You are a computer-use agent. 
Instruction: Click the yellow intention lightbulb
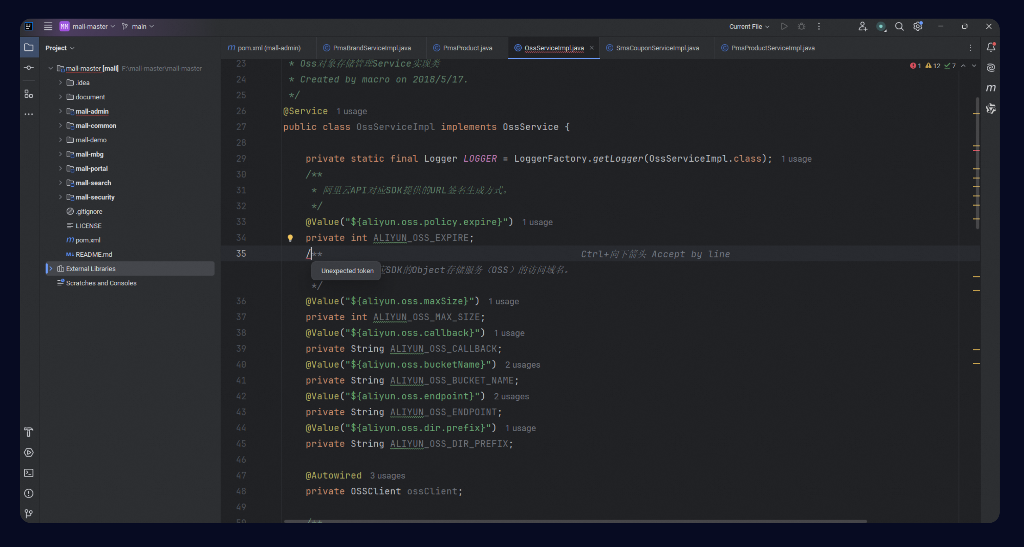[x=290, y=238]
